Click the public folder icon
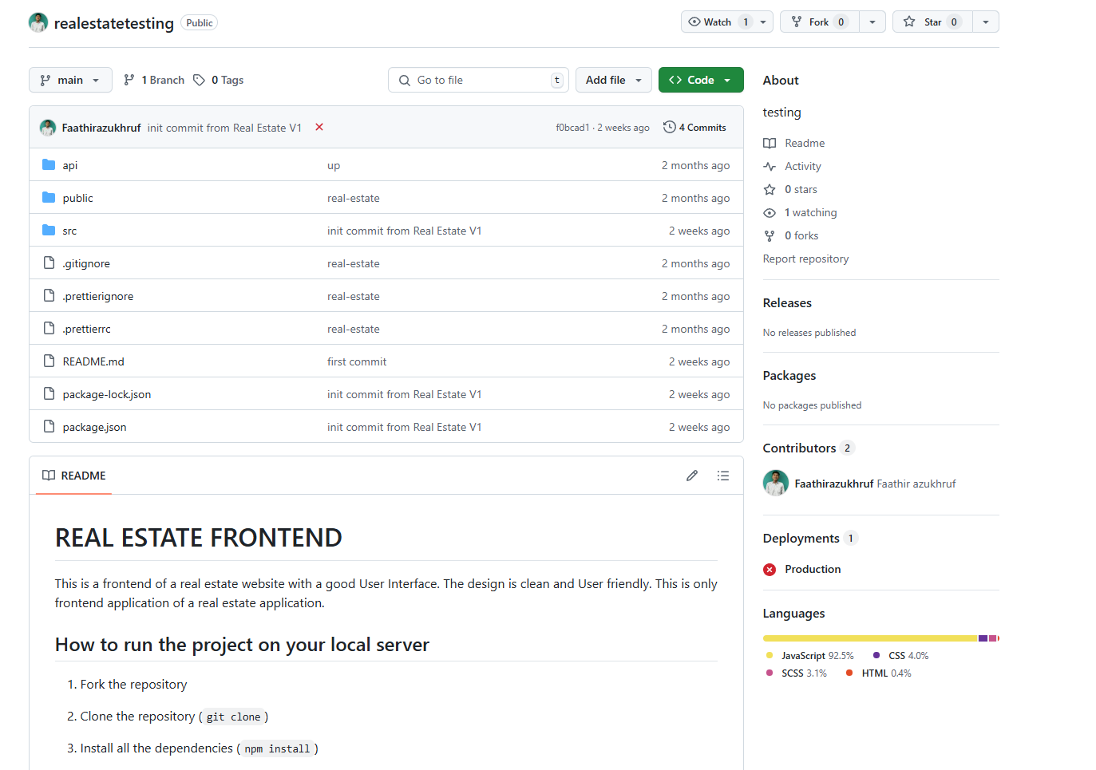Screen dimensions: 1096x770 (x=49, y=198)
